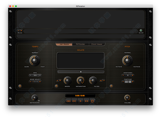Increase BPM with the plus button

tap(40, 75)
